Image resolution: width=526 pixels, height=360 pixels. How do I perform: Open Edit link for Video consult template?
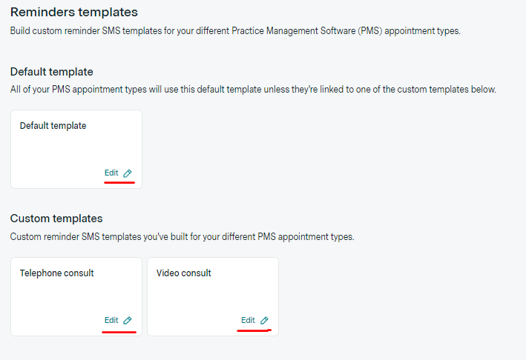[x=248, y=321]
